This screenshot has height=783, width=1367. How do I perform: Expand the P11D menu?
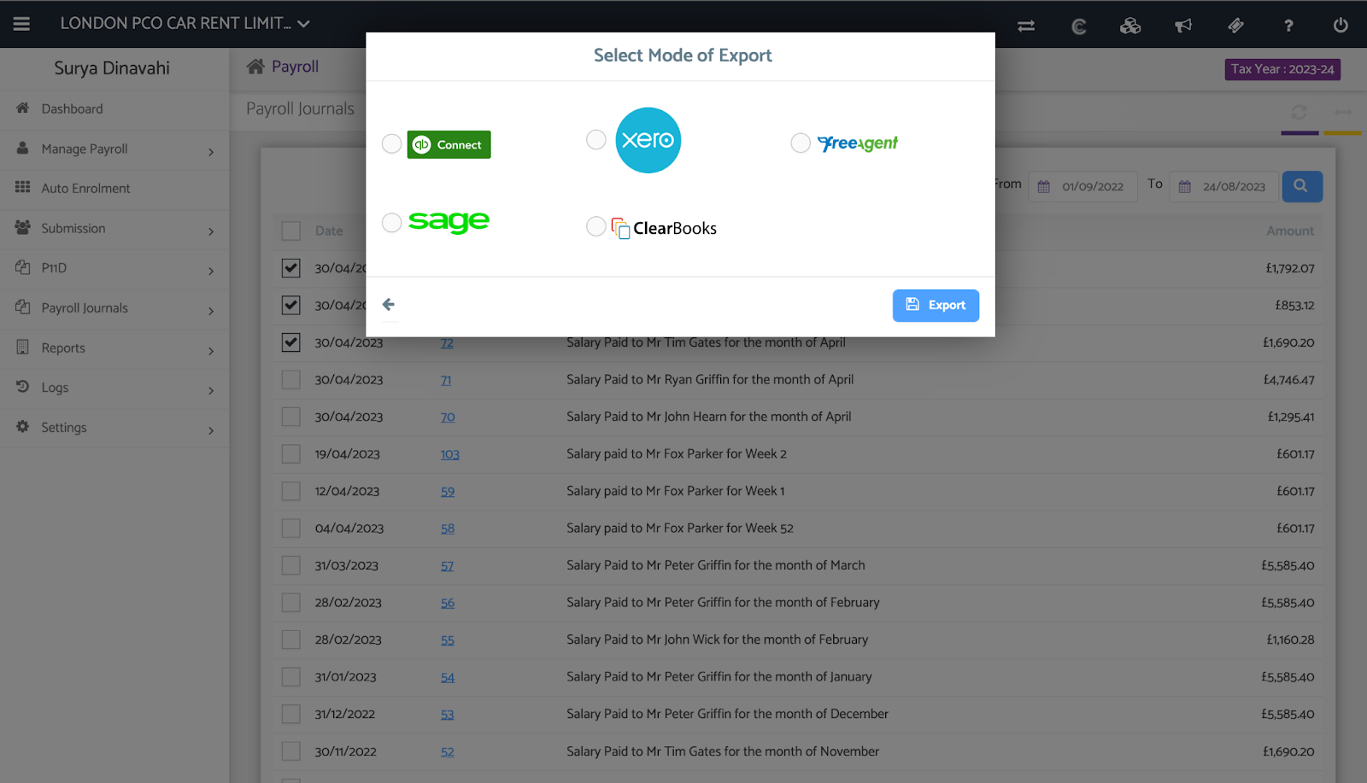point(114,268)
